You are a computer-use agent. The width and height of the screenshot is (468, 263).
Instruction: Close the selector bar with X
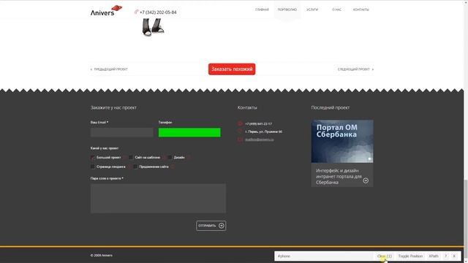tap(454, 256)
